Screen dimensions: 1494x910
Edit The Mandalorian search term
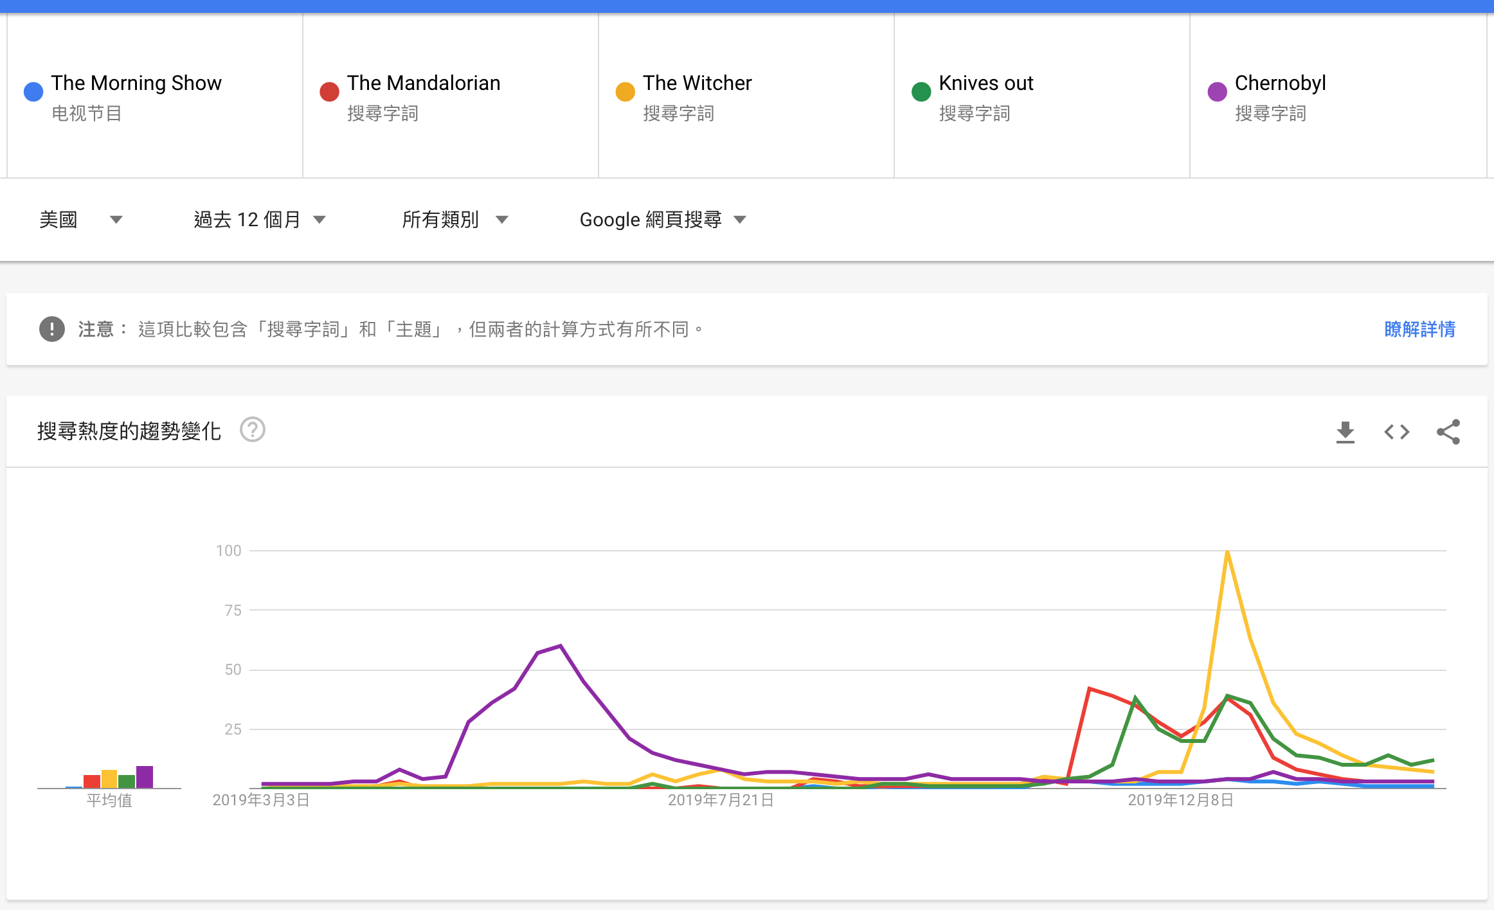pos(451,95)
